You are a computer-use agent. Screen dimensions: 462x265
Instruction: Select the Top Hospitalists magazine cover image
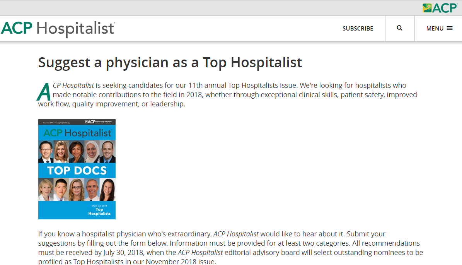(x=77, y=169)
